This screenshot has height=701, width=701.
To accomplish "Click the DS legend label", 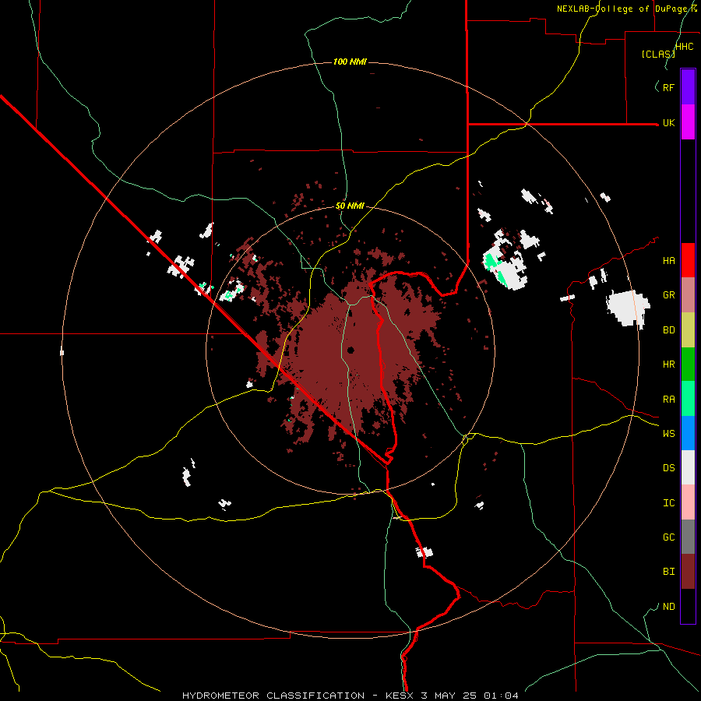I will click(668, 468).
